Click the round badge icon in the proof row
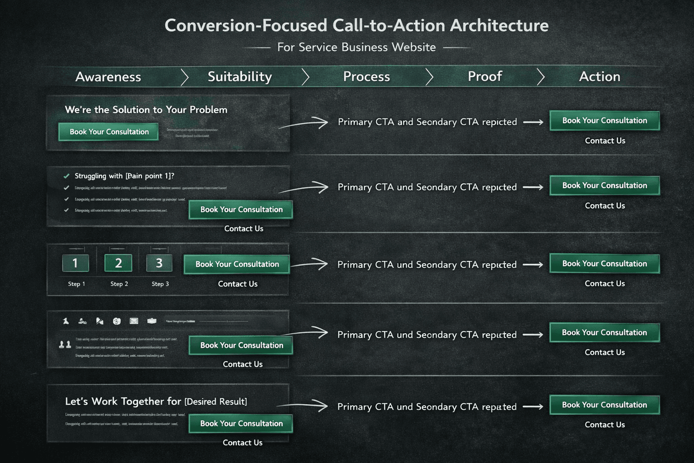Image resolution: width=694 pixels, height=463 pixels. 117,321
